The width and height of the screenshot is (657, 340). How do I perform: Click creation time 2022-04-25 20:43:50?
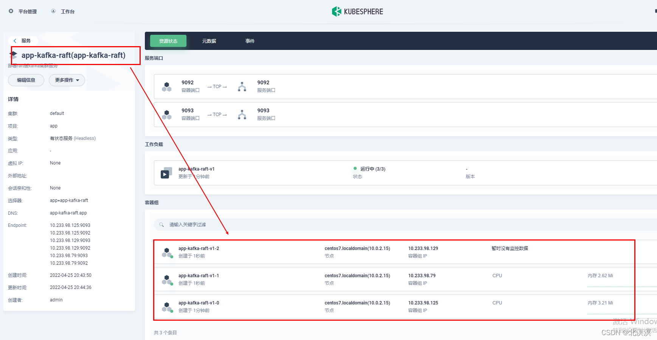71,275
